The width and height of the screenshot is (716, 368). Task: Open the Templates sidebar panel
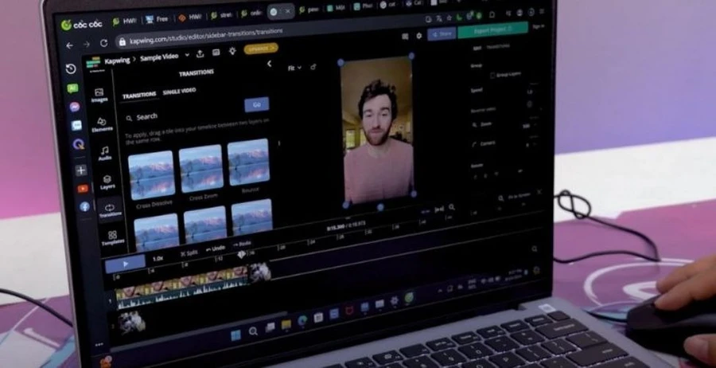[x=112, y=238]
